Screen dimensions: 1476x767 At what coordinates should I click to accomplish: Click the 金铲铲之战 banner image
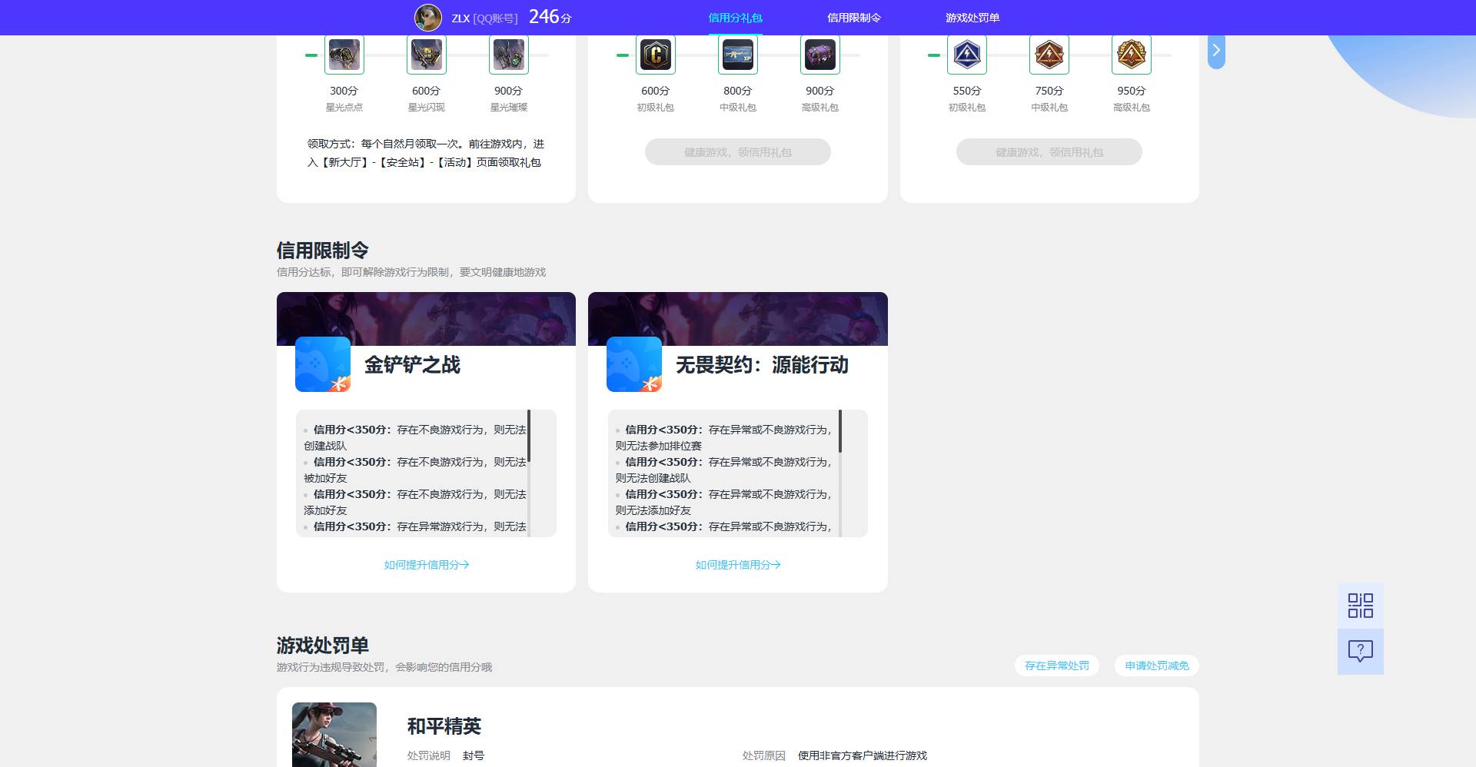point(426,319)
